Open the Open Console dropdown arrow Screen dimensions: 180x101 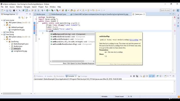click(168, 76)
